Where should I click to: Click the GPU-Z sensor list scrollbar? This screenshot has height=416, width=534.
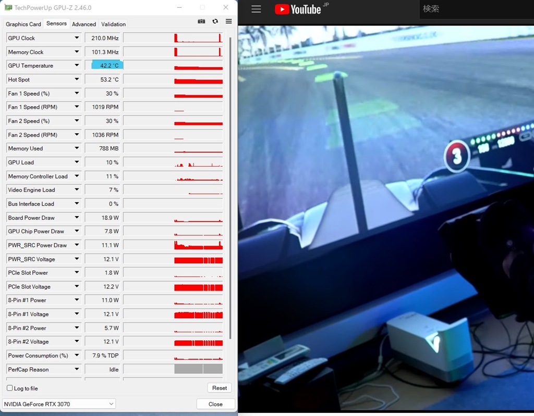pyautogui.click(x=230, y=187)
